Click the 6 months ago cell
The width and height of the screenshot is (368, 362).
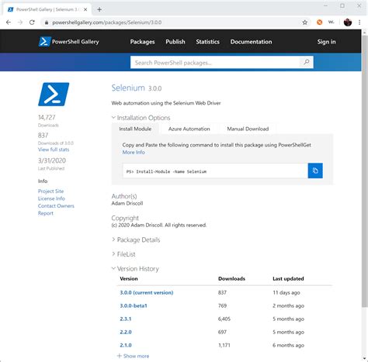coord(288,345)
